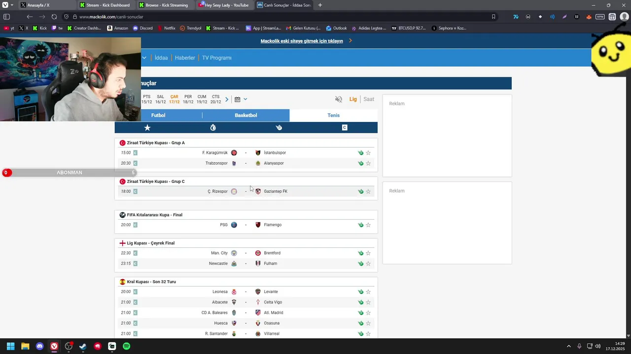Expand the chevron dropdown left of İddaa
This screenshot has width=631, height=354.
tap(144, 58)
